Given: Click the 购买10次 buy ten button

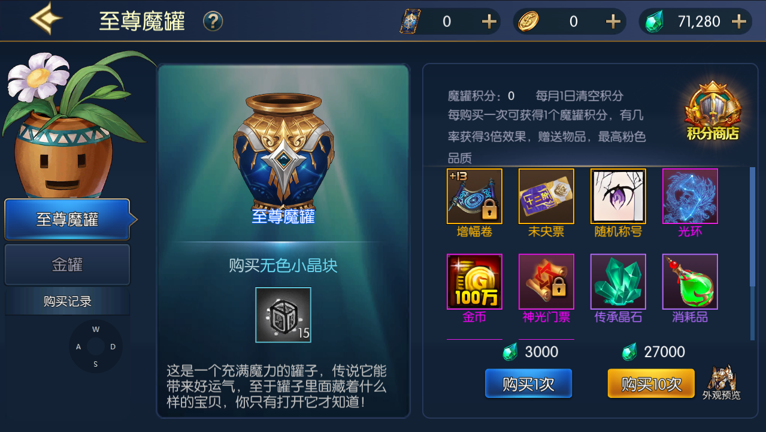Looking at the screenshot, I should pyautogui.click(x=651, y=383).
